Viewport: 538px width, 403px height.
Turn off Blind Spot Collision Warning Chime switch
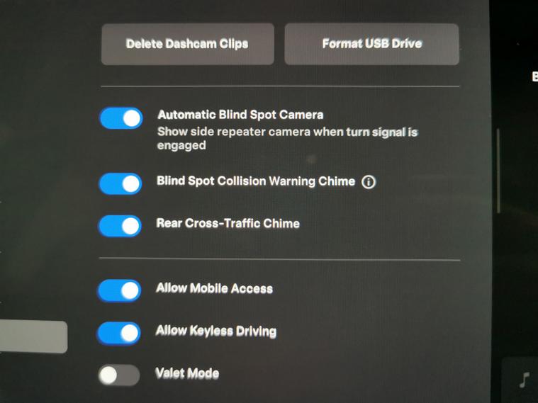(121, 183)
